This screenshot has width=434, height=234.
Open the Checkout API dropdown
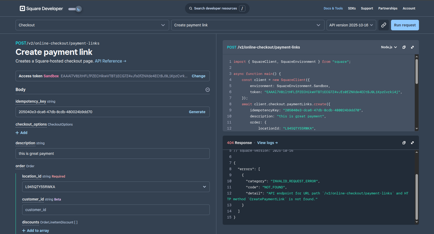pyautogui.click(x=92, y=25)
